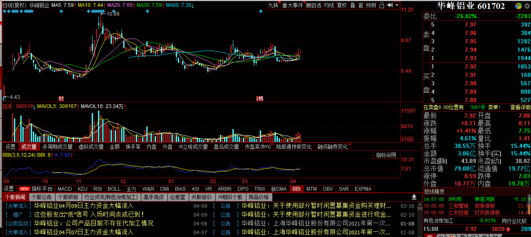Select the 融资融券变化 tab
The width and height of the screenshot is (531, 237).
(x=333, y=147)
